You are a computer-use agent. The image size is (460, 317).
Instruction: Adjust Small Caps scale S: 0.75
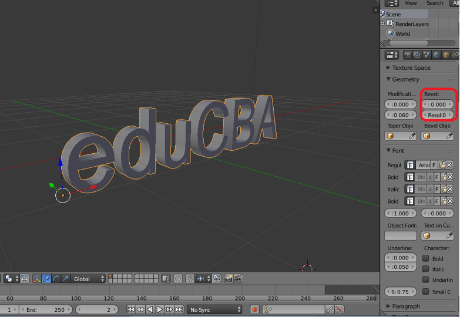pyautogui.click(x=401, y=292)
